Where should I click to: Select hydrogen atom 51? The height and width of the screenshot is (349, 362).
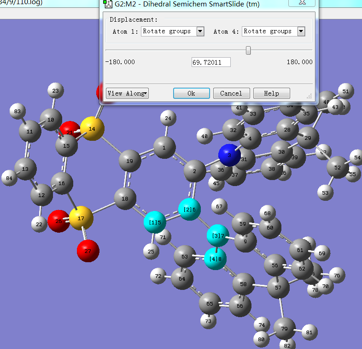345,91
